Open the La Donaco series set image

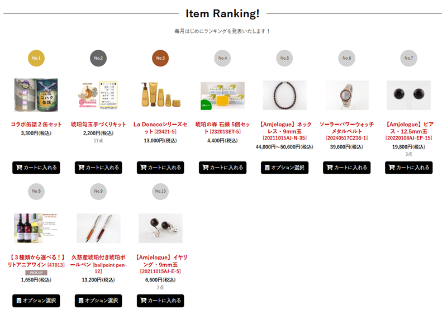click(160, 95)
